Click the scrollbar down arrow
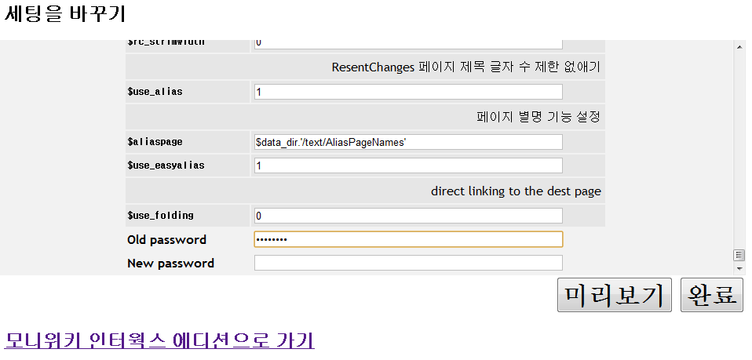752x360 pixels. coord(739,268)
